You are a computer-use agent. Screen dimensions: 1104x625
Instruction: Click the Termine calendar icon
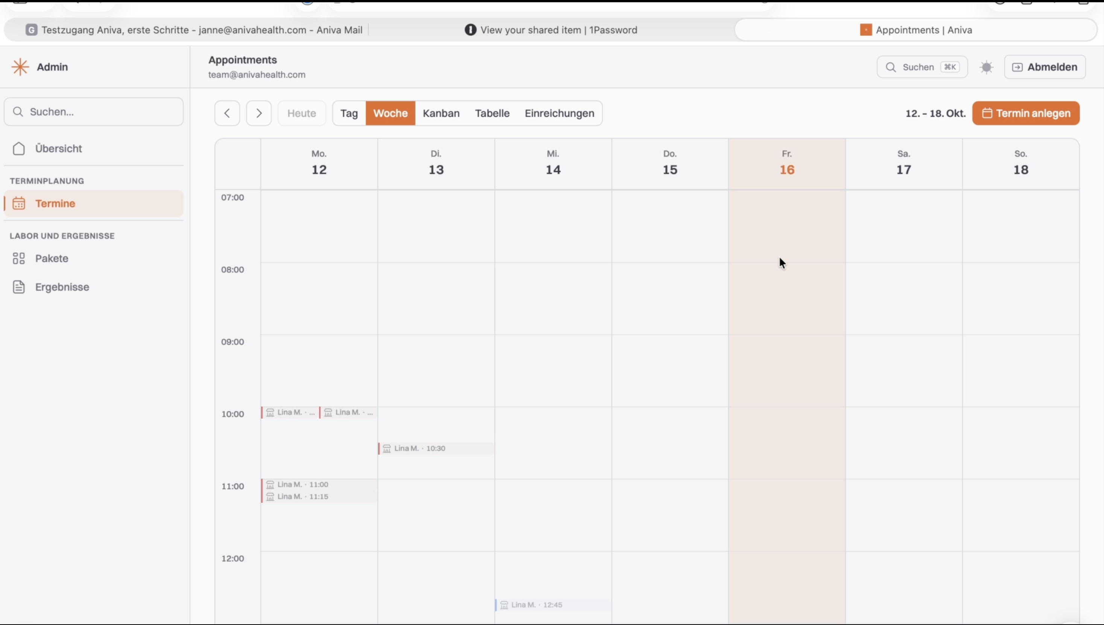click(x=19, y=203)
